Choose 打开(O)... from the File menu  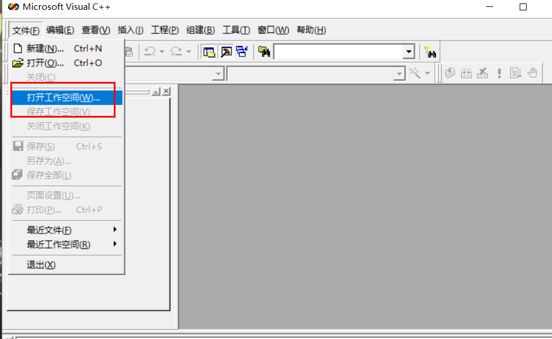(x=67, y=63)
